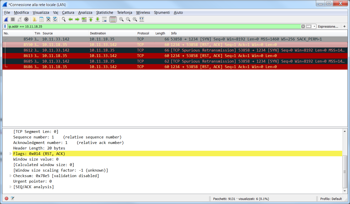The image size is (350, 204).
Task: Open the Modifica menu
Action: tap(21, 13)
